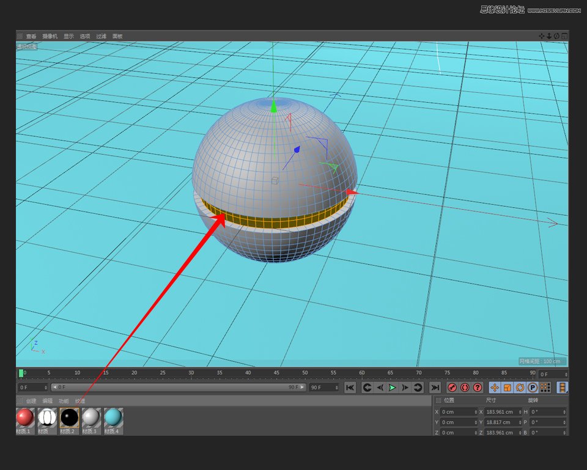
Task: Click the go to first frame button
Action: pyautogui.click(x=350, y=387)
